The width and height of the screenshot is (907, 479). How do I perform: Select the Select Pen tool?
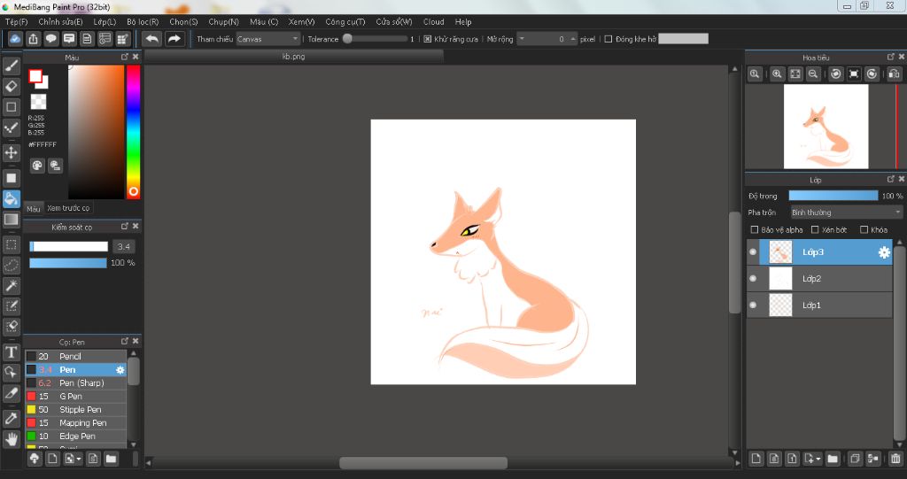coord(11,306)
